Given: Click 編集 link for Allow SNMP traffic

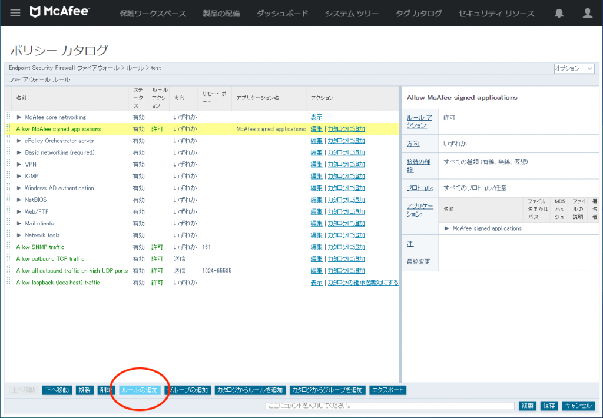Looking at the screenshot, I should point(316,247).
